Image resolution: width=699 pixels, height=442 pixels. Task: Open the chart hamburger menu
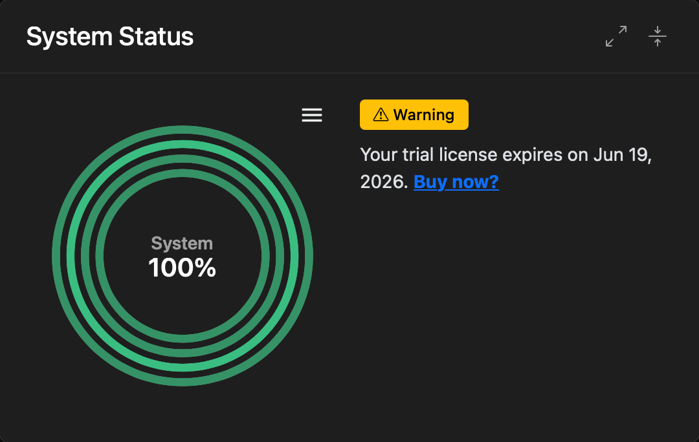(311, 115)
